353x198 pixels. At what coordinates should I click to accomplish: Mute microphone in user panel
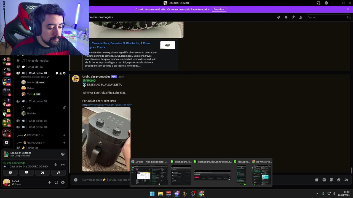50,182
